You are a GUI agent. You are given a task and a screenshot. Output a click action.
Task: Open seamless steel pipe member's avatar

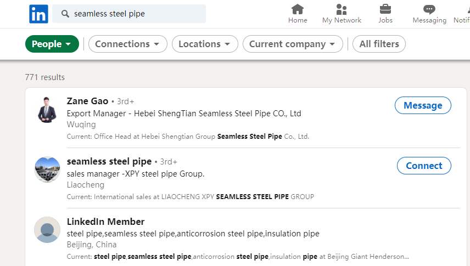[x=47, y=169]
